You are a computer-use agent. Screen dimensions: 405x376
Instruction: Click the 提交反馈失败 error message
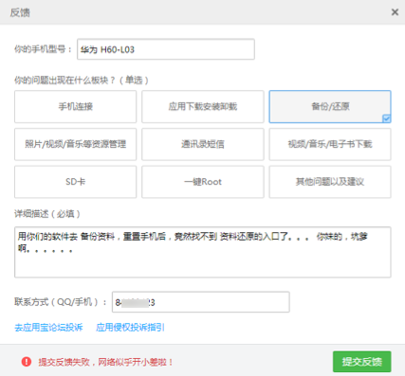pos(105,362)
